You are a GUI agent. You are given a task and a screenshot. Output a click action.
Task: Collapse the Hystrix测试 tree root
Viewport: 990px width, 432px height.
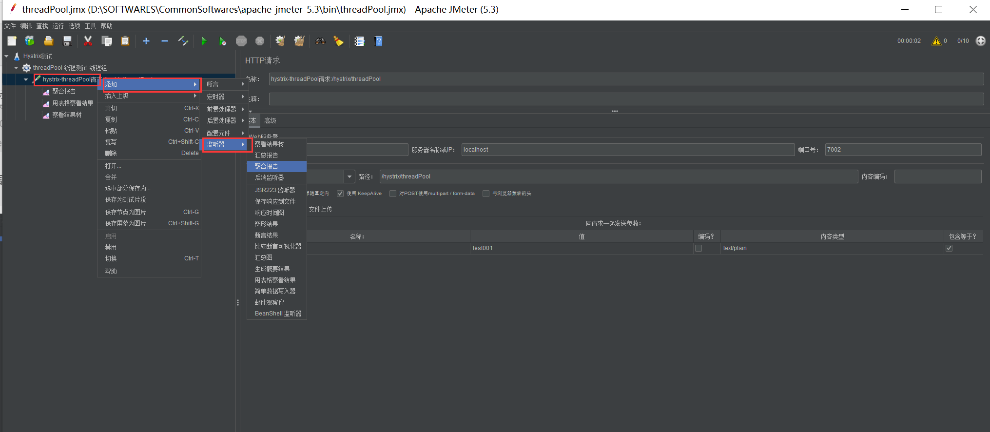(7, 56)
